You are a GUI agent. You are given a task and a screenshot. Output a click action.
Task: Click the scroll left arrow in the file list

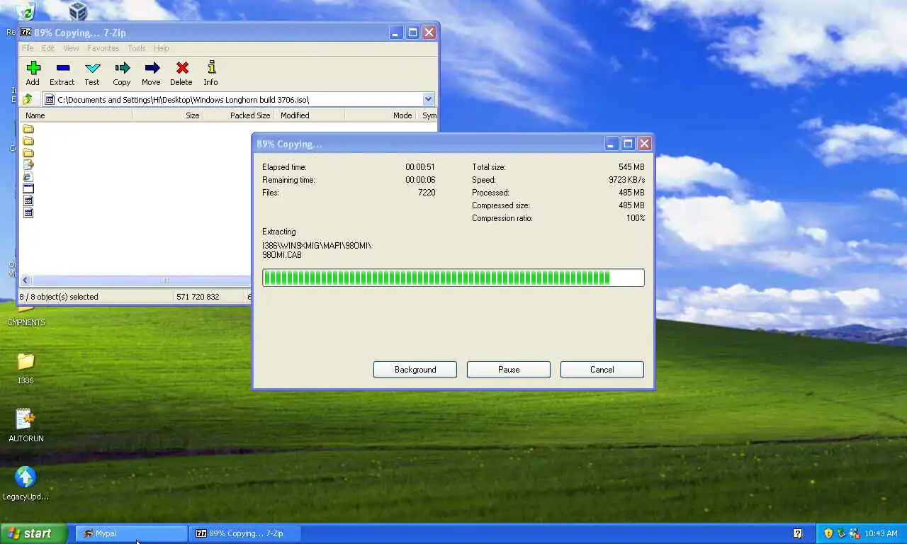click(26, 280)
